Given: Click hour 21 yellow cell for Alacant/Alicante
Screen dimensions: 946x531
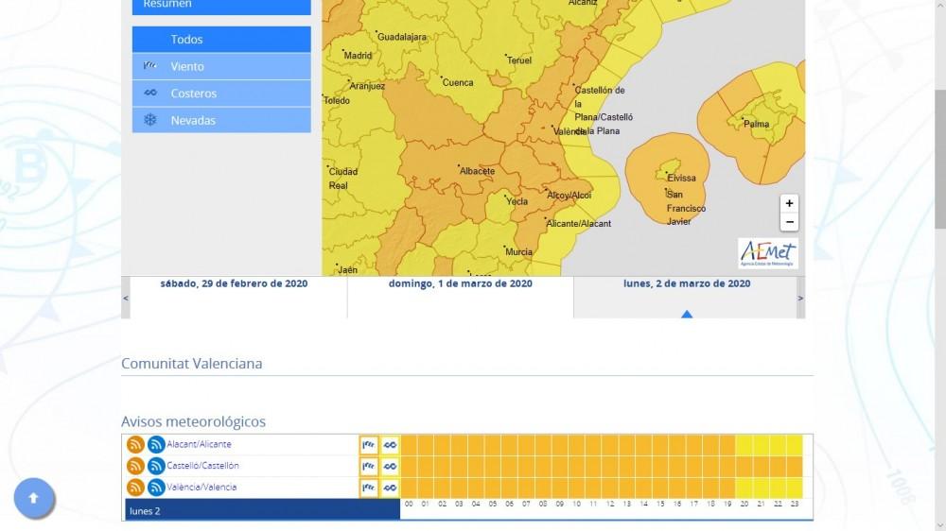Looking at the screenshot, I should tap(761, 444).
